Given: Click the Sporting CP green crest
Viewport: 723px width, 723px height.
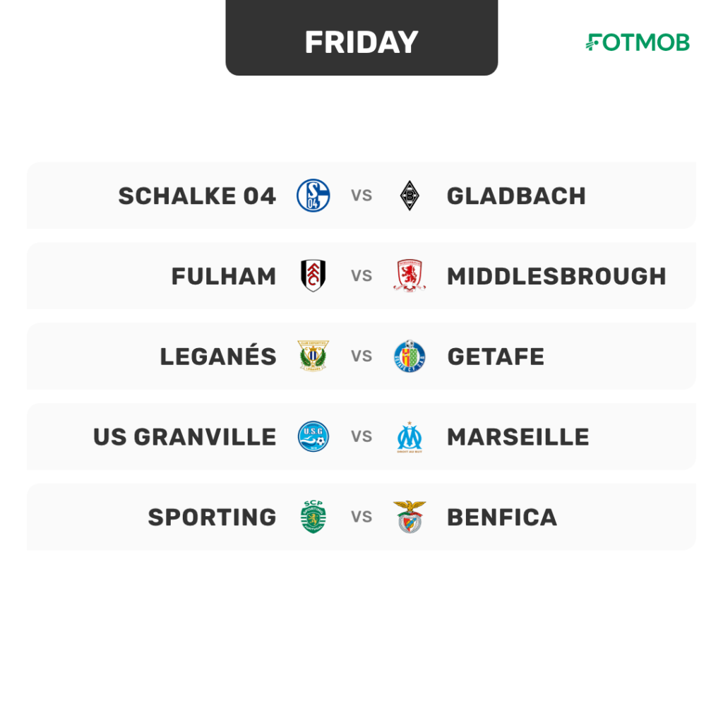Looking at the screenshot, I should click(313, 516).
